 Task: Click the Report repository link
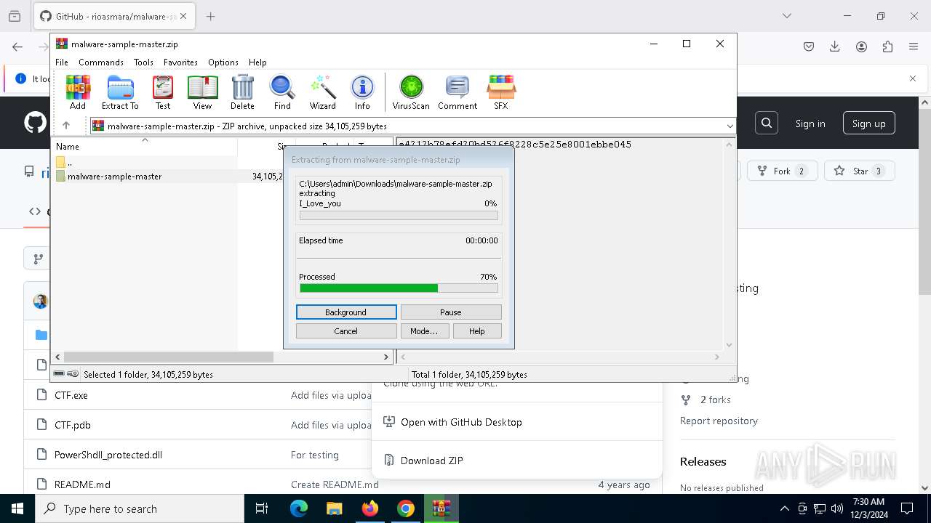pyautogui.click(x=719, y=421)
